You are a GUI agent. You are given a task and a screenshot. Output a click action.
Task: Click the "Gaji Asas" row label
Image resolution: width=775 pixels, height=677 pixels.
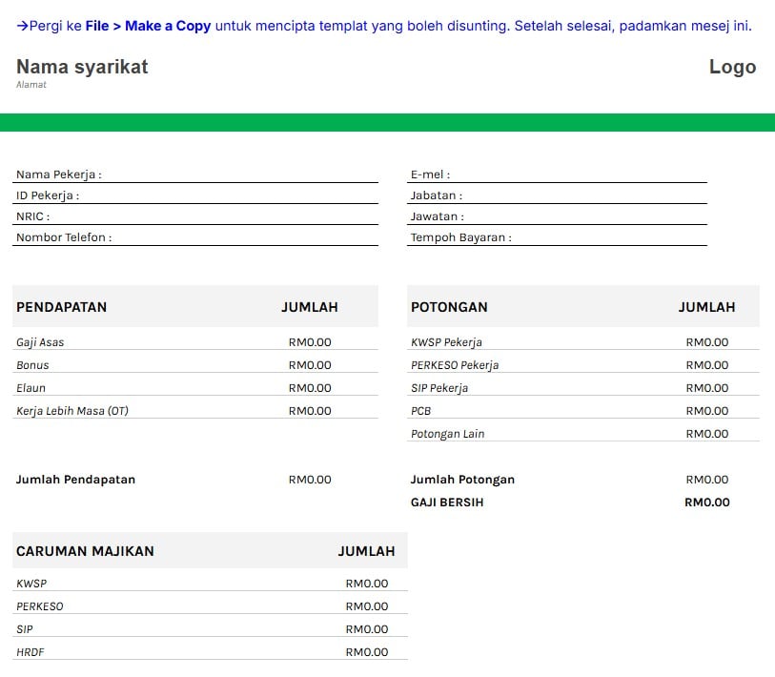tap(40, 342)
